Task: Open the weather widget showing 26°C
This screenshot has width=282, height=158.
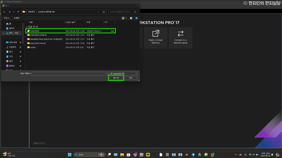Action: [9, 154]
